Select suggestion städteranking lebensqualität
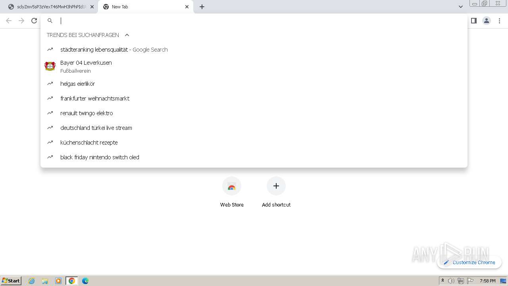This screenshot has height=286, width=508. pyautogui.click(x=254, y=50)
